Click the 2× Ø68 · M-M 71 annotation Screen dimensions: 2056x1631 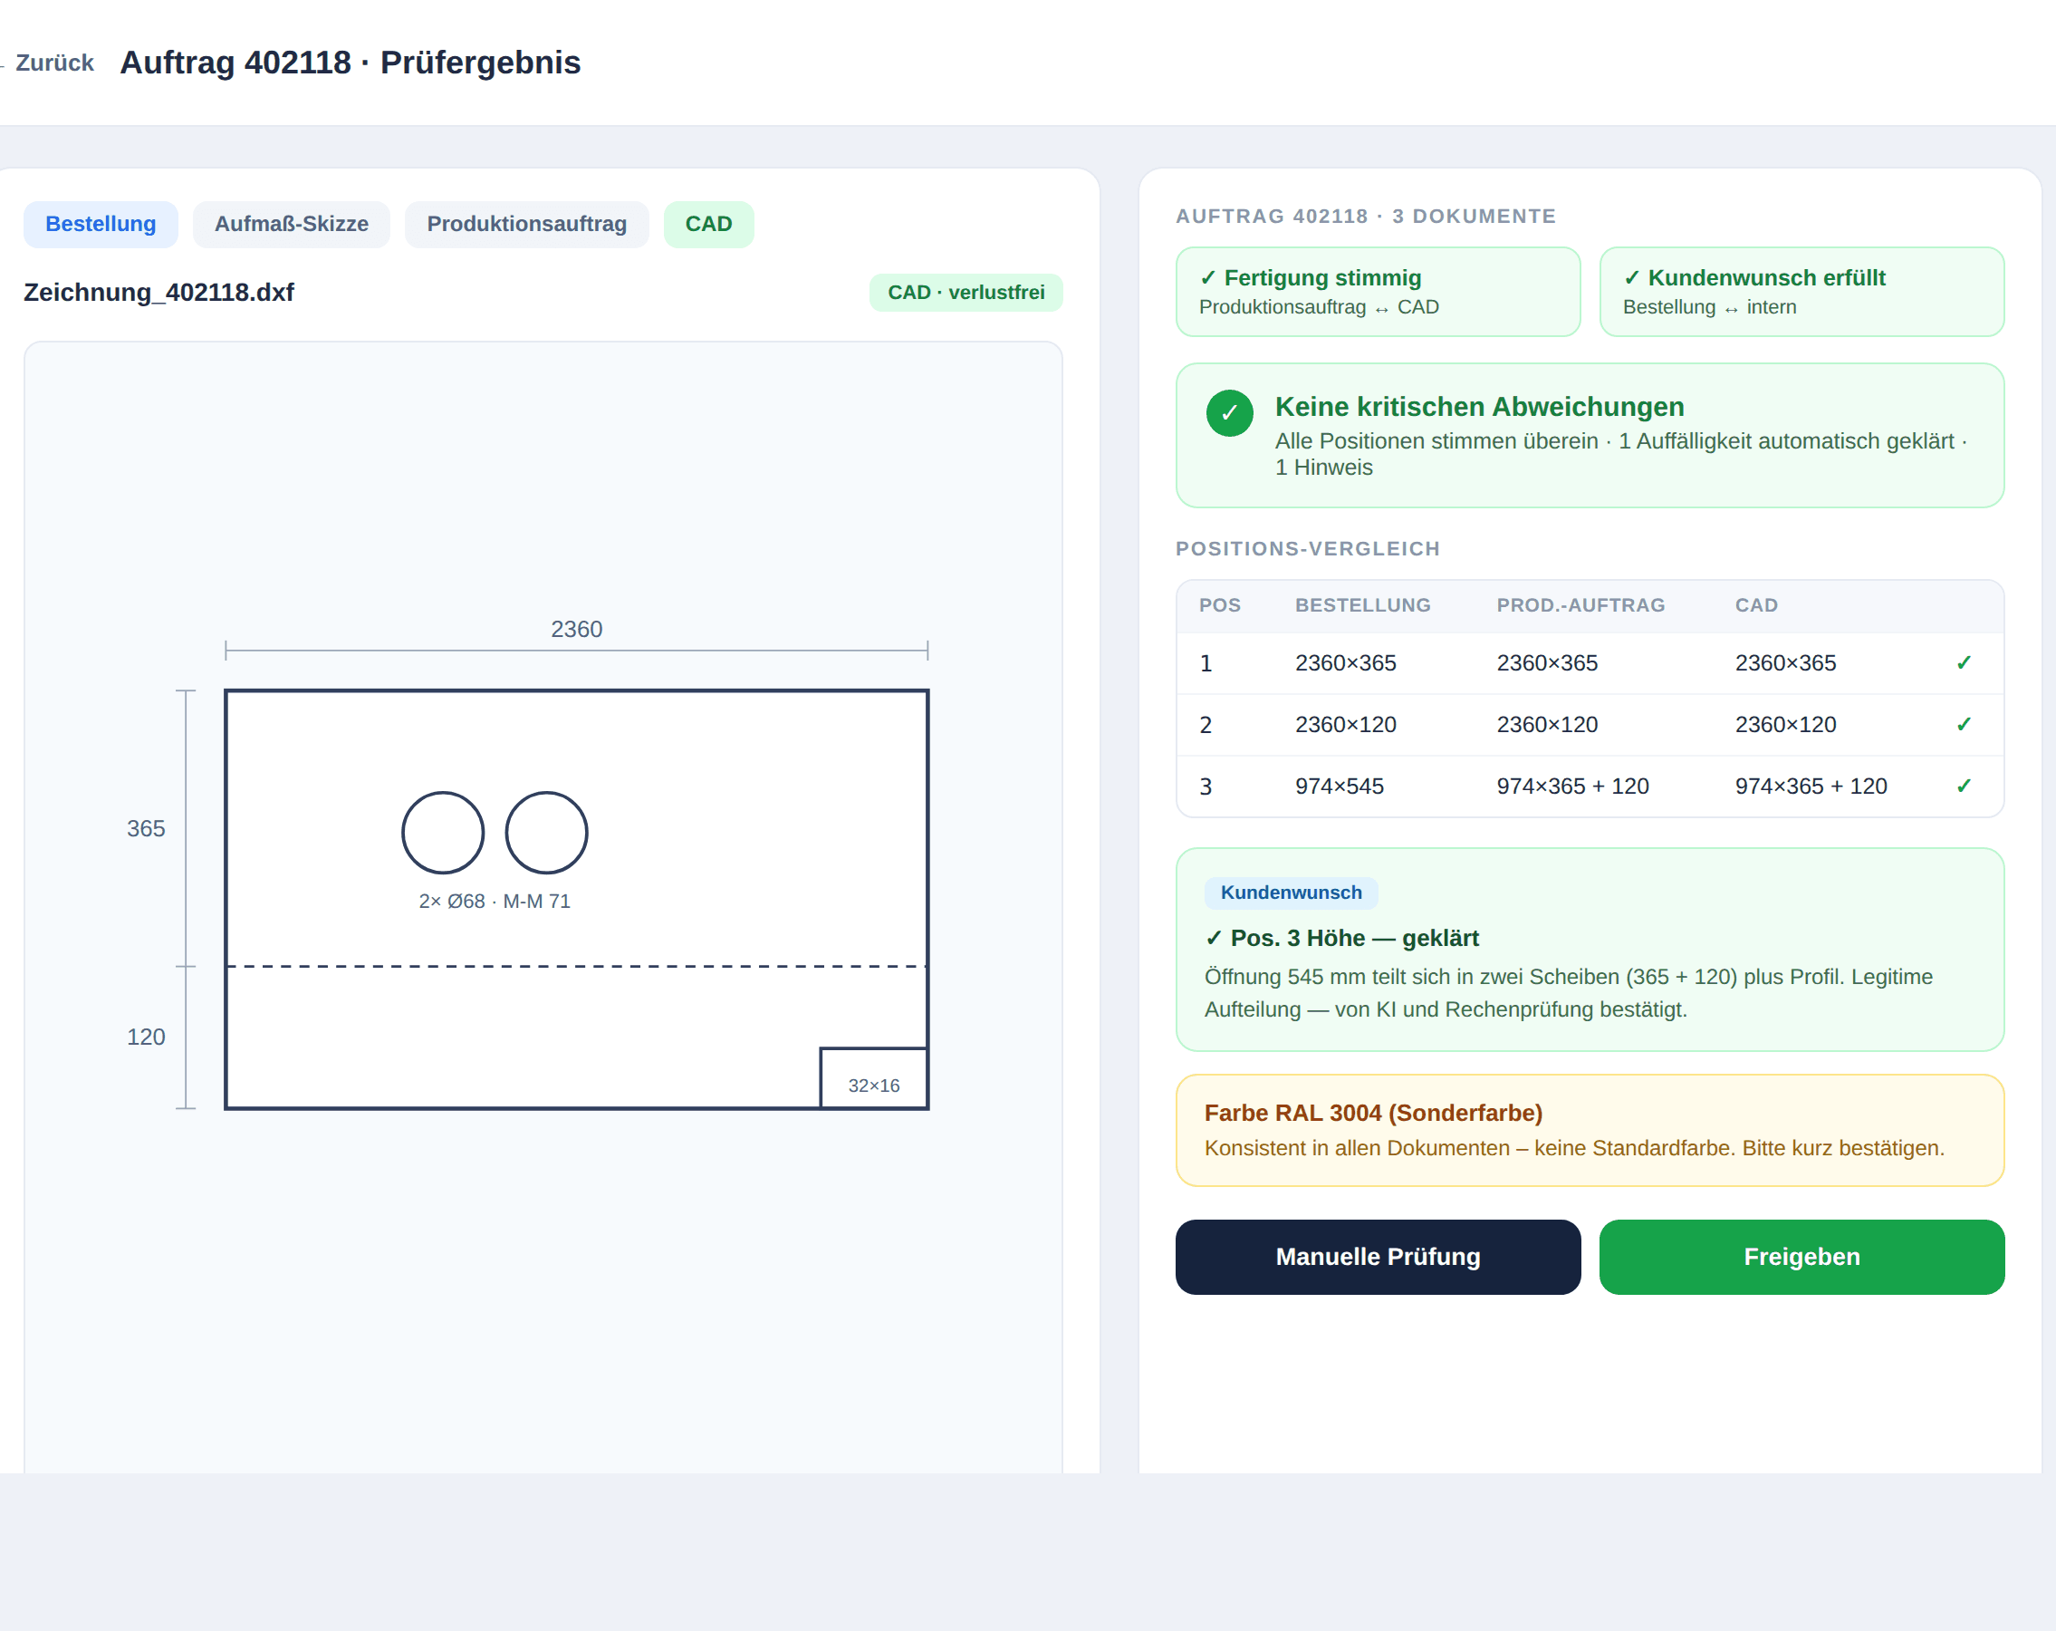pyautogui.click(x=494, y=902)
